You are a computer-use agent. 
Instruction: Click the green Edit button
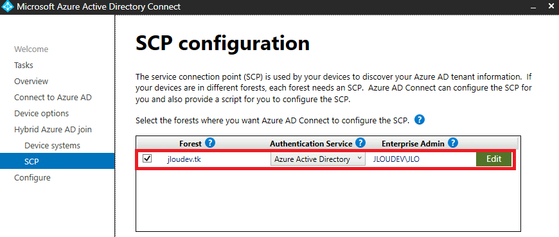tap(493, 159)
